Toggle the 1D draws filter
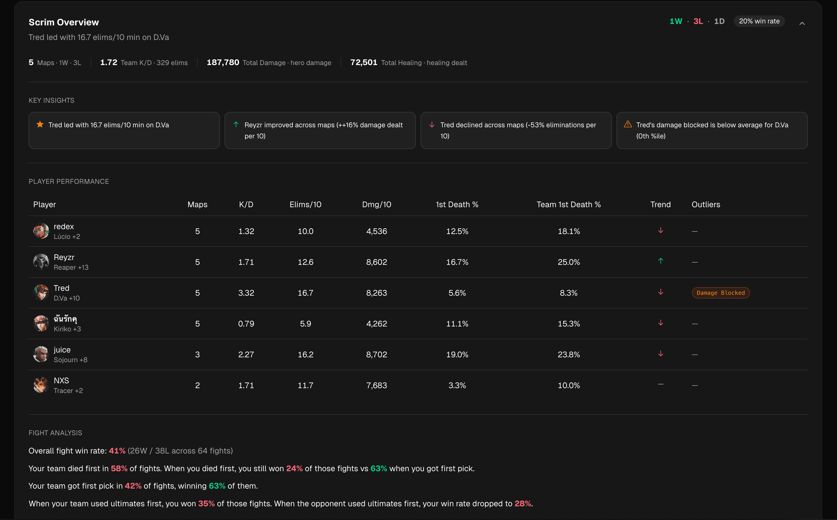 point(720,21)
